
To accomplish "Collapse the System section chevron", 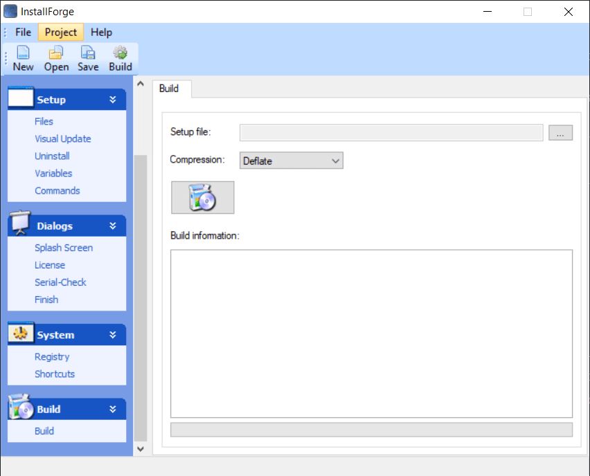I will pos(112,335).
